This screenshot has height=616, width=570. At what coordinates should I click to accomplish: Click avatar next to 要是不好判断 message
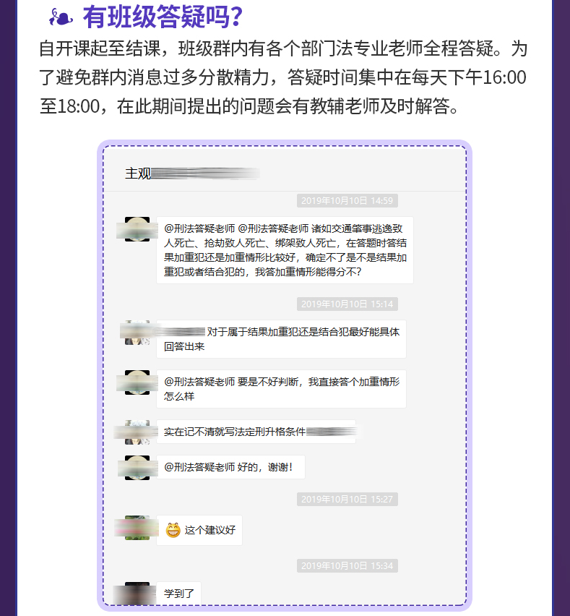137,382
